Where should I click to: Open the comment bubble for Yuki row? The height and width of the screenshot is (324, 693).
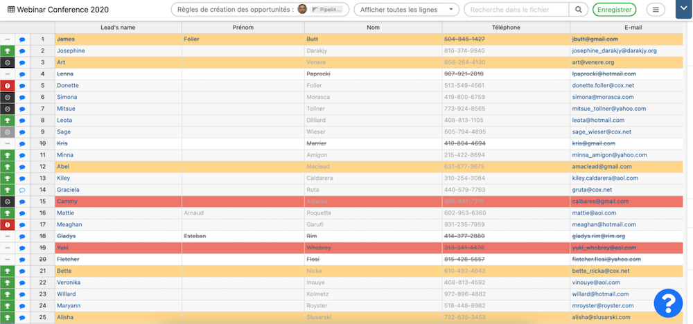(x=22, y=248)
